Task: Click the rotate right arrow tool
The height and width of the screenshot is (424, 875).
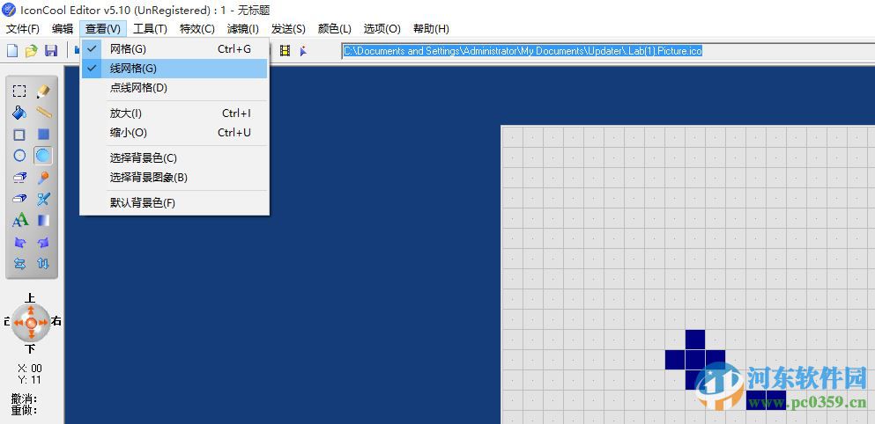Action: click(x=43, y=243)
